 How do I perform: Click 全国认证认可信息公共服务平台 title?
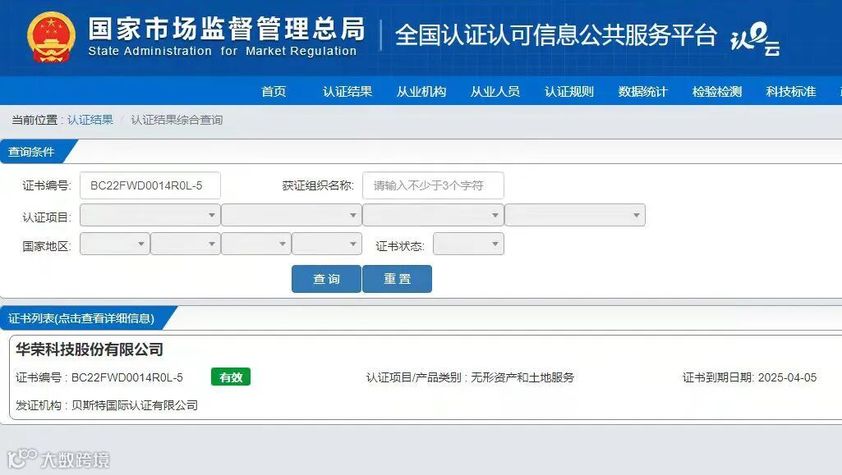click(x=556, y=35)
